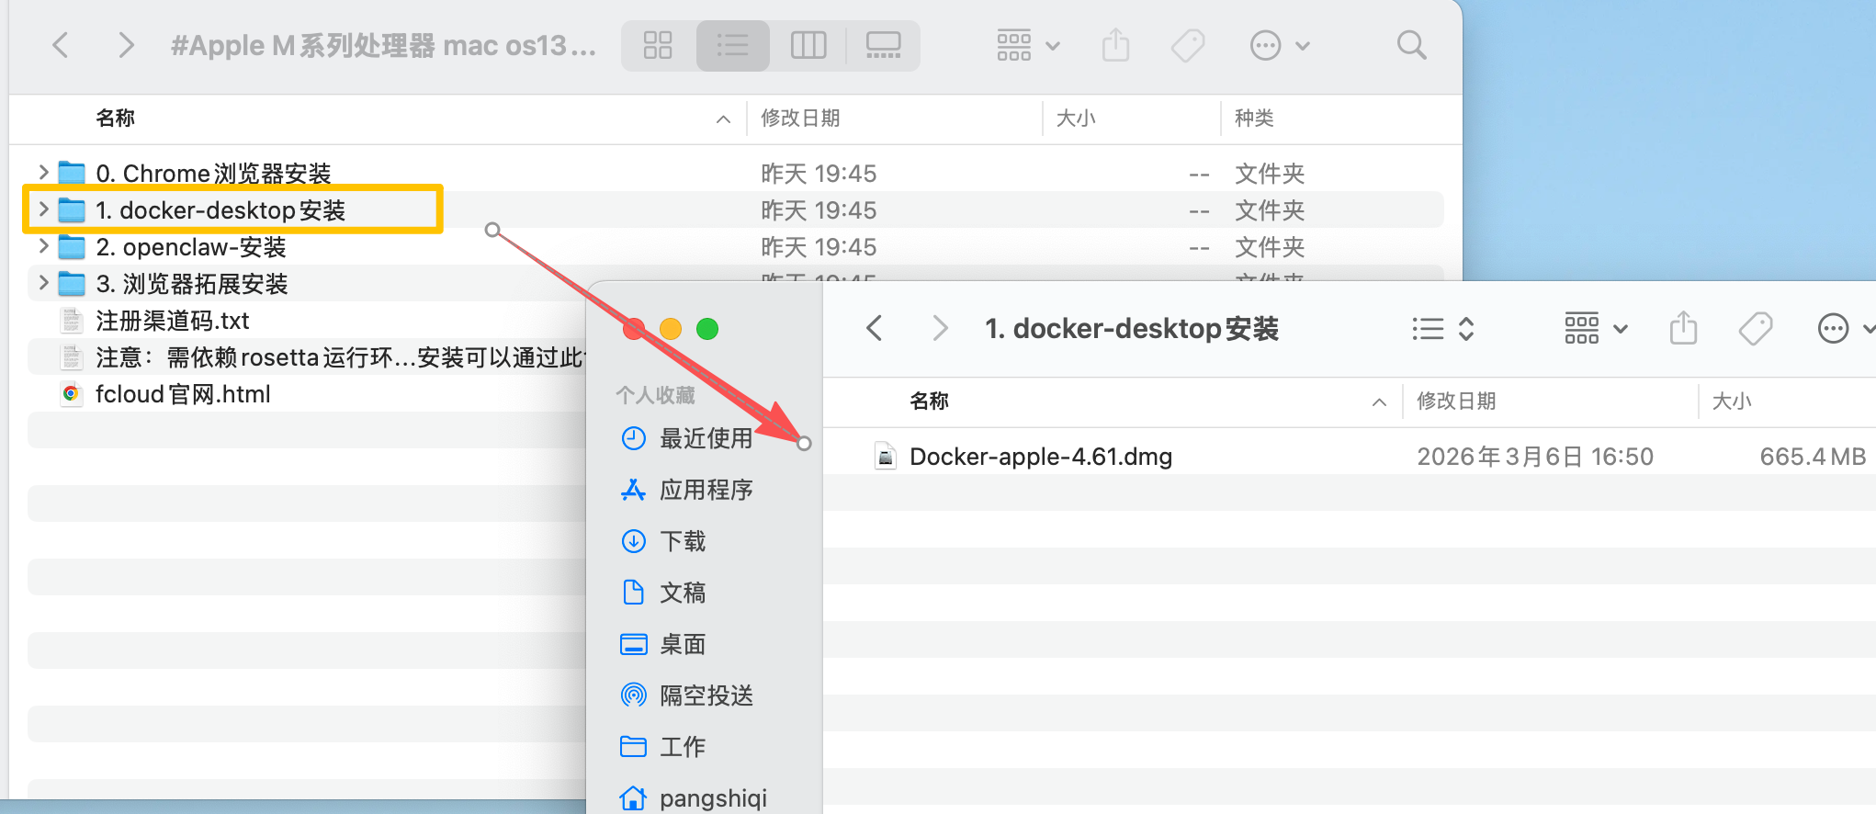Sort by 修改日期 column in back window
Image resolution: width=1876 pixels, height=814 pixels.
(800, 118)
